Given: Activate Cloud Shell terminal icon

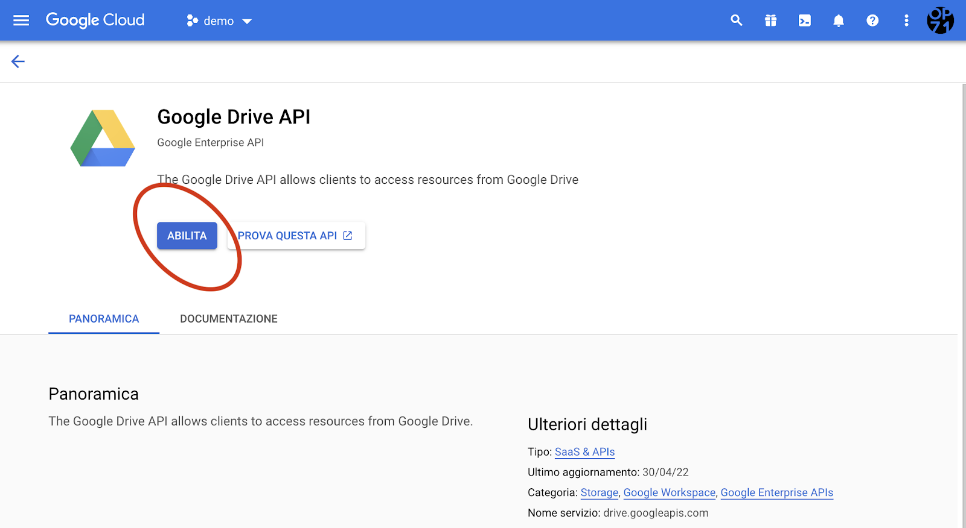Looking at the screenshot, I should tap(805, 20).
